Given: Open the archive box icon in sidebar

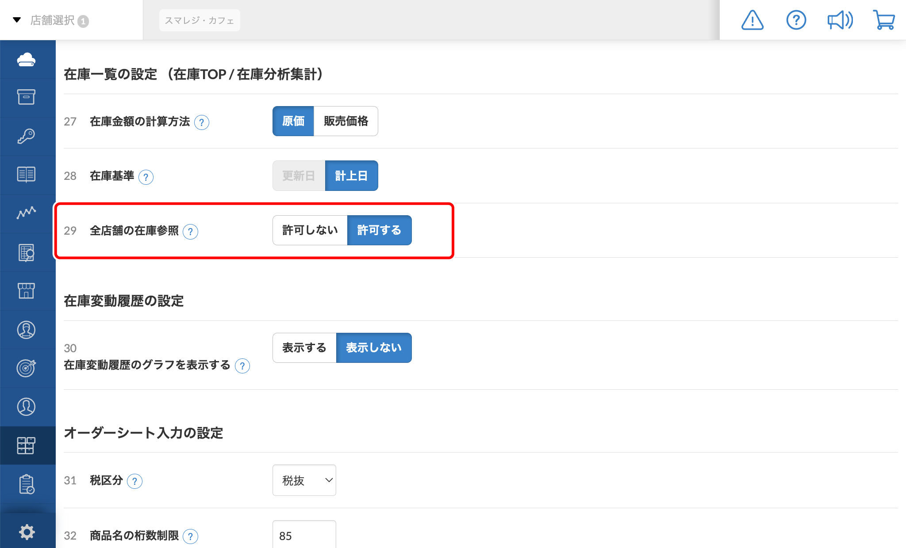Looking at the screenshot, I should 27,97.
